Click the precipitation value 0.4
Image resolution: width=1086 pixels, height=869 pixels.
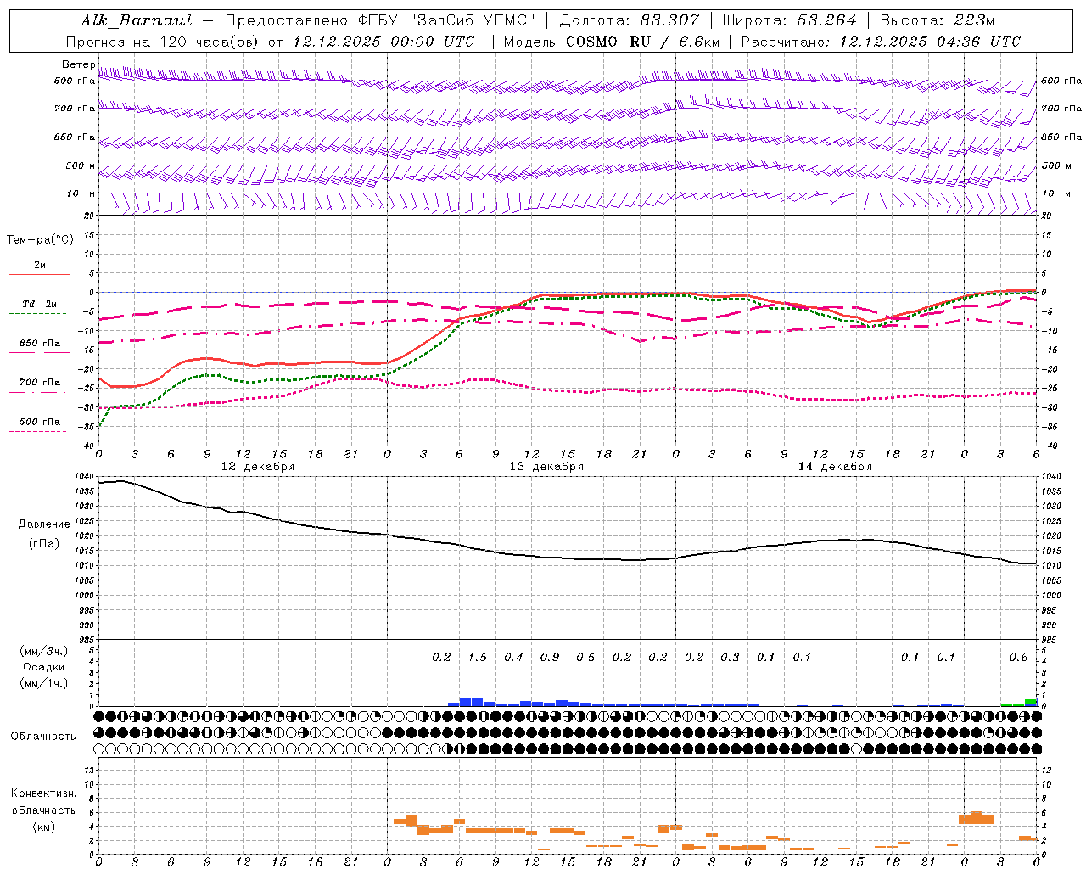[x=513, y=657]
